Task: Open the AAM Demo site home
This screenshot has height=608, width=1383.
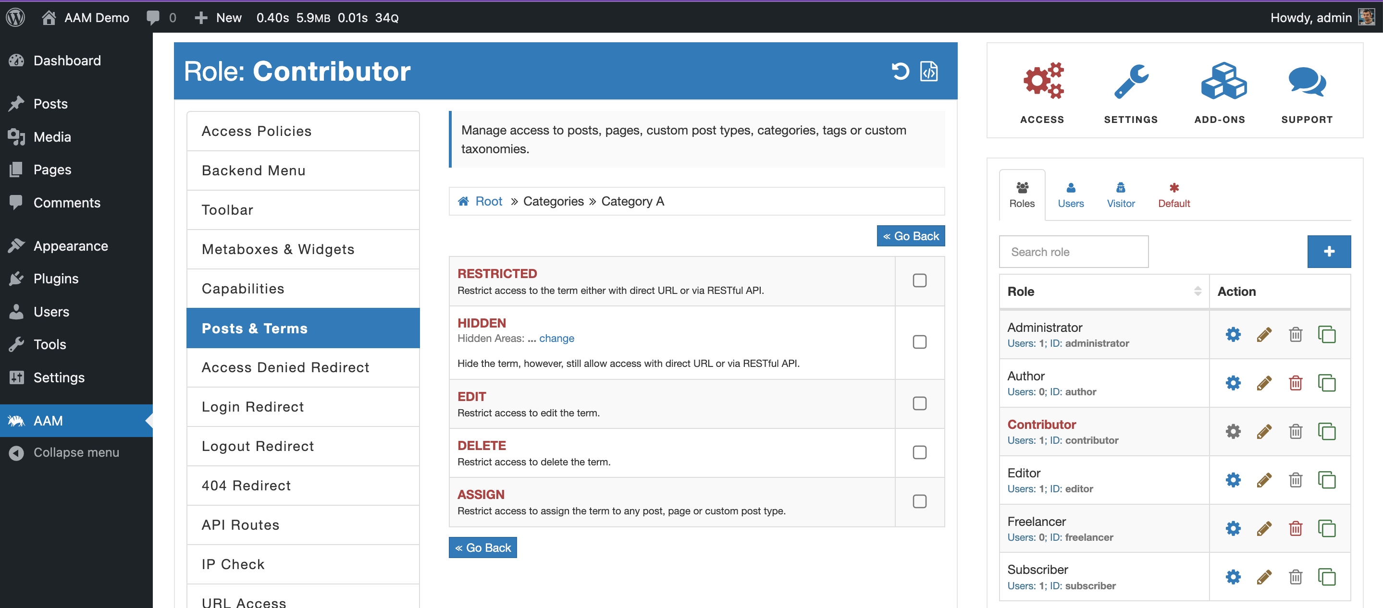Action: pyautogui.click(x=86, y=17)
